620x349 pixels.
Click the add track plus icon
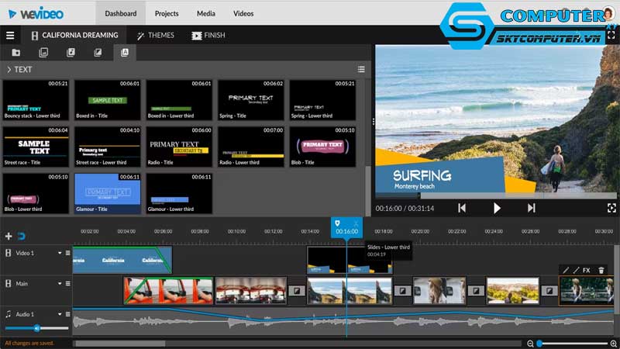[9, 236]
